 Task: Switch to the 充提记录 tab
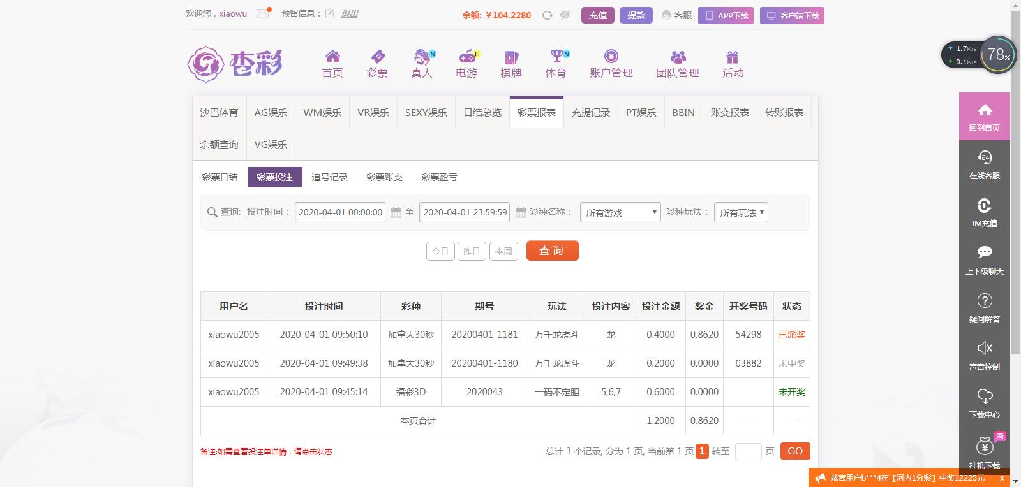coord(590,113)
